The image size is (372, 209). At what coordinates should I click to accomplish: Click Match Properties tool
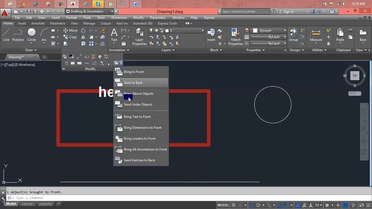(235, 37)
